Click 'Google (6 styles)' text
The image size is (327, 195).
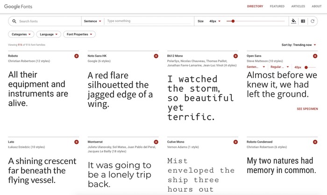tap(99, 61)
